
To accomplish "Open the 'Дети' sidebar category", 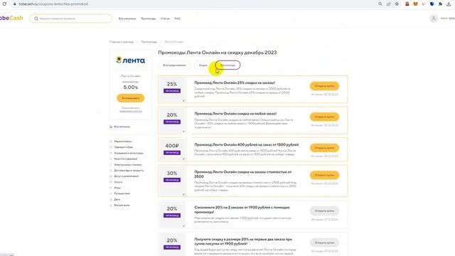I will 117,199.
